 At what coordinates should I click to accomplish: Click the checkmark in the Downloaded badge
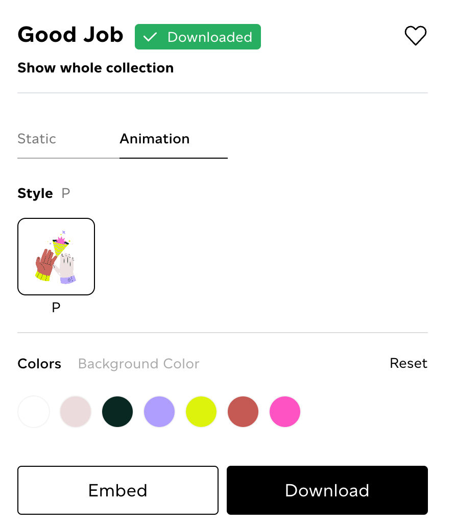coord(150,36)
